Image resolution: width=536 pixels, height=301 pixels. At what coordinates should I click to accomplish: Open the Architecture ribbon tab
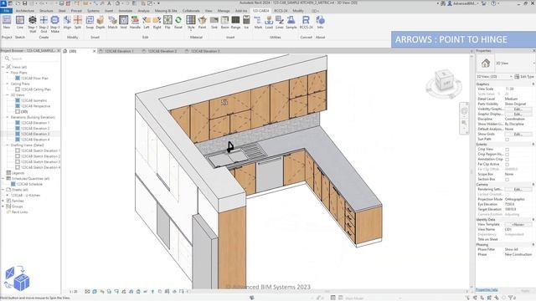tap(24, 11)
